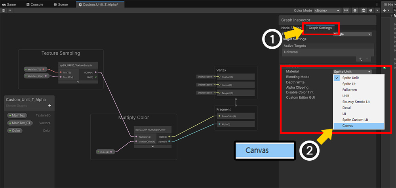Open the Material dropdown showing Sprite Unlit

352,72
